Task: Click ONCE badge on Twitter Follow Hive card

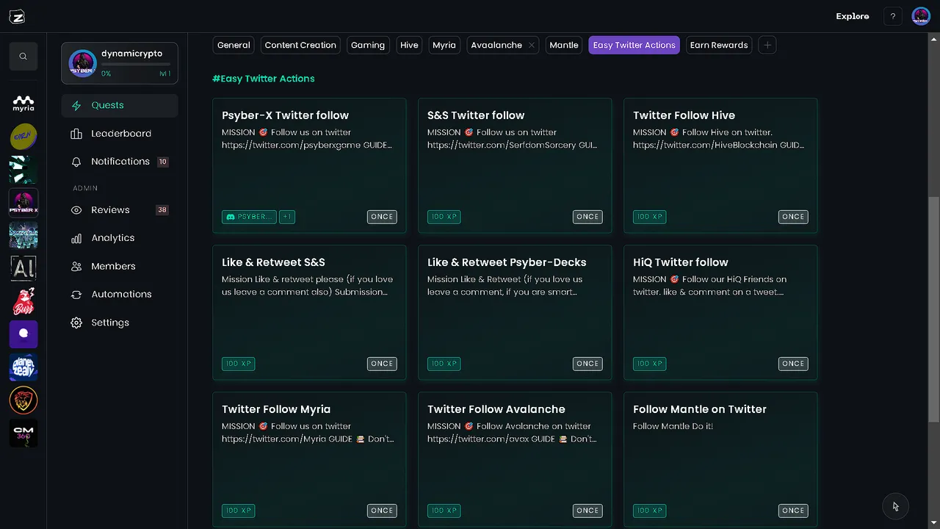Action: [793, 217]
